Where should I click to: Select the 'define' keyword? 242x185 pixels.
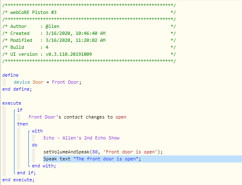[x=10, y=75]
